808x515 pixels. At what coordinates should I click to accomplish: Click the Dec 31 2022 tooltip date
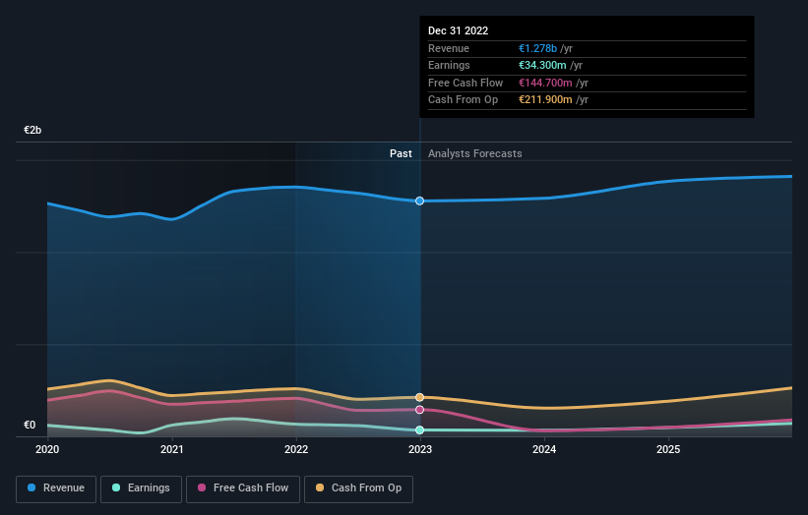coord(458,30)
